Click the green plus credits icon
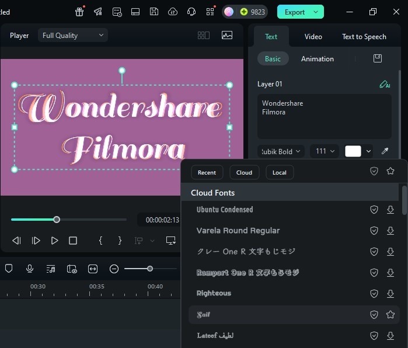This screenshot has width=408, height=348. tap(244, 12)
